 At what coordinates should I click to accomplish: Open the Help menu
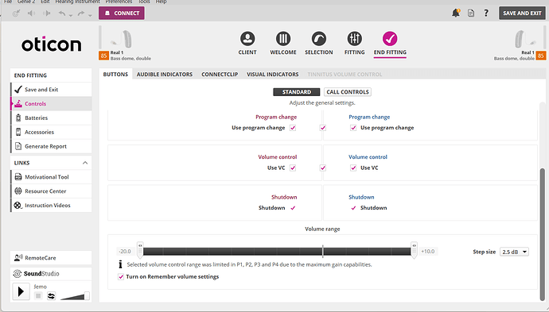coord(161,2)
